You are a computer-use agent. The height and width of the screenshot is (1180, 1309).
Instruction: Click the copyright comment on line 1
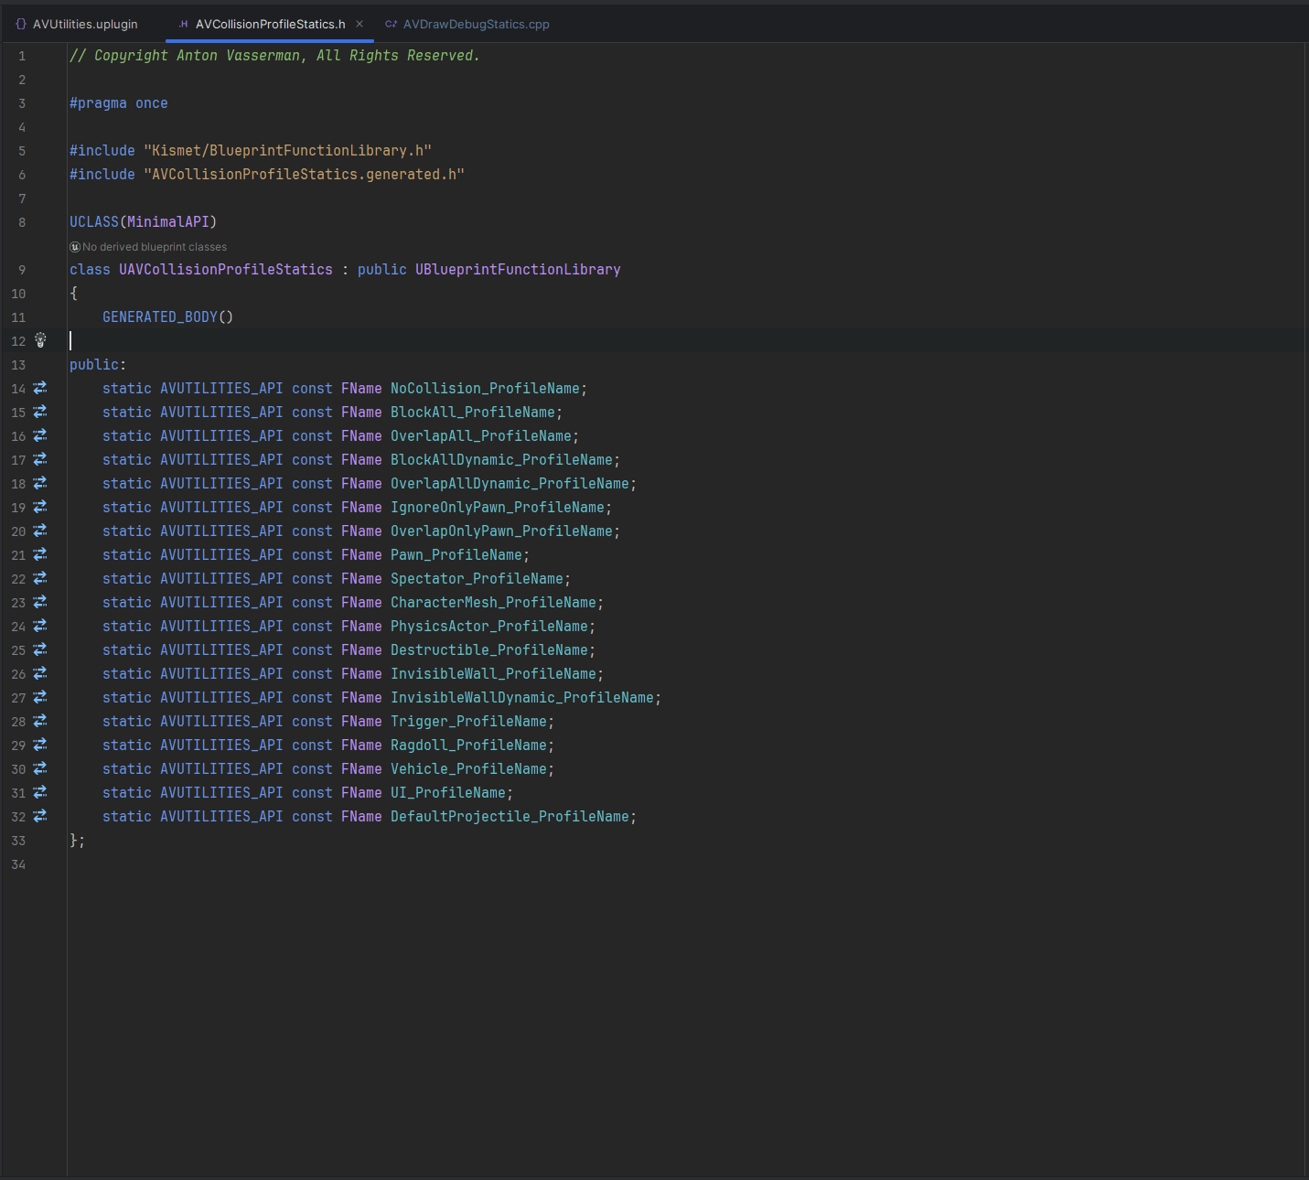click(274, 56)
